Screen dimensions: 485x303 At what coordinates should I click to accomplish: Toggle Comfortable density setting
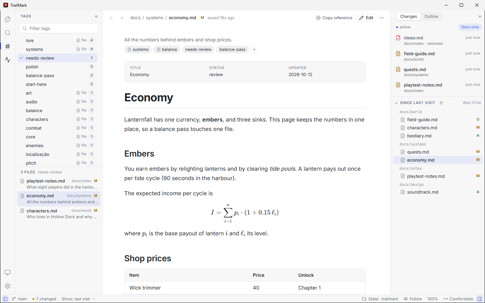(458, 299)
